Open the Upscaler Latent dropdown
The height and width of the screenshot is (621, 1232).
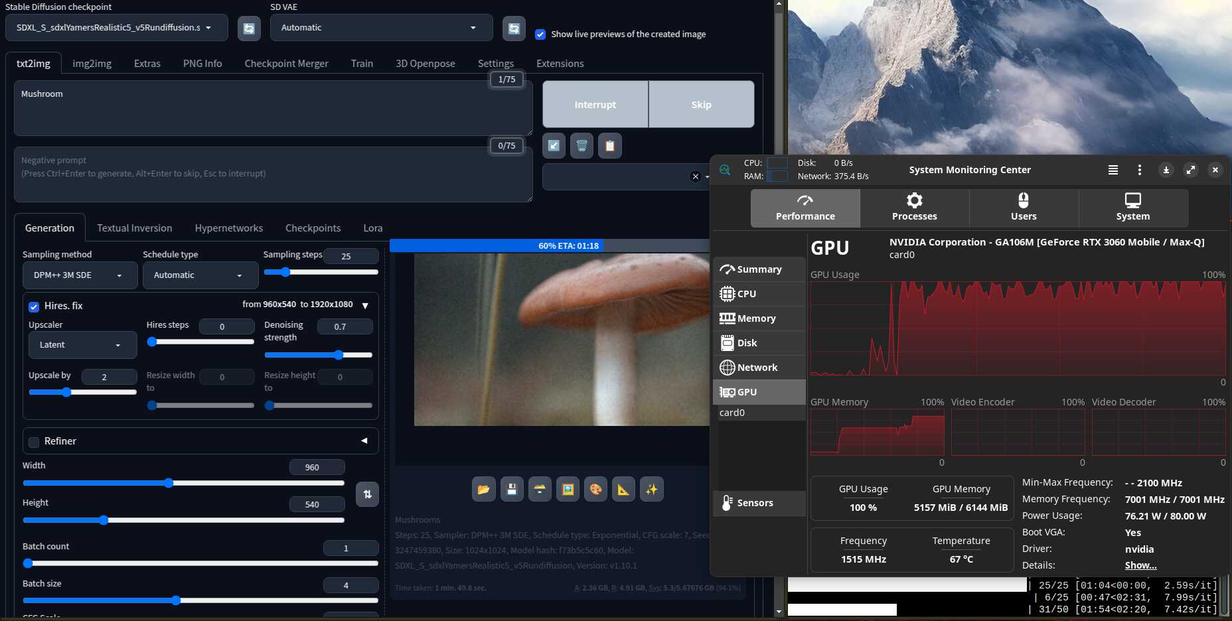click(x=83, y=345)
